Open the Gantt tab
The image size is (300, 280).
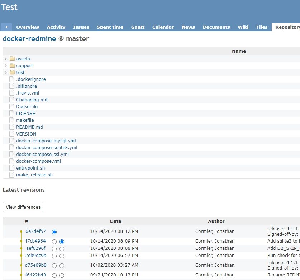pos(138,27)
